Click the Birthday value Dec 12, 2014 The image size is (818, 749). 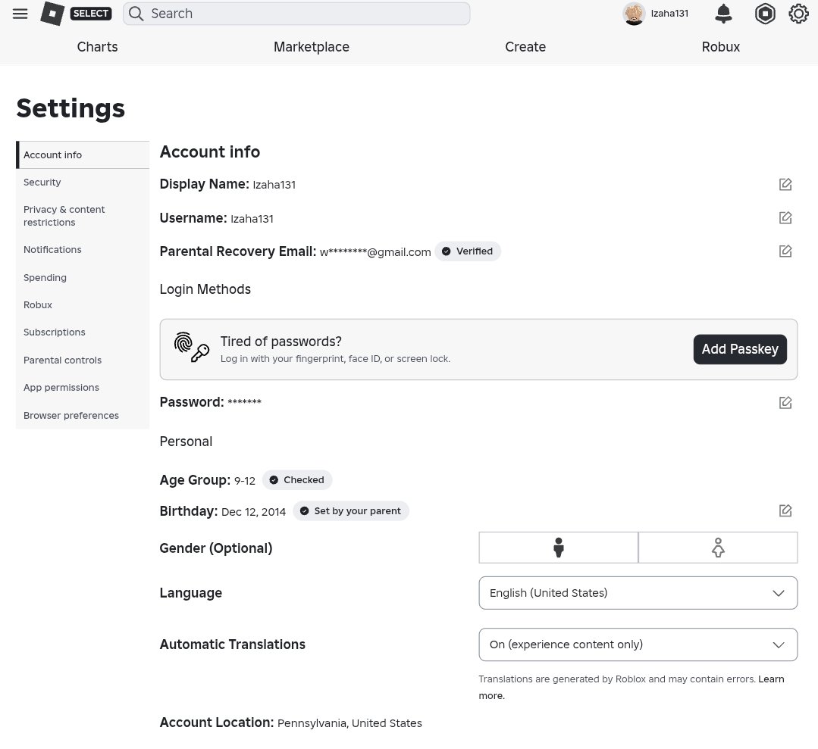(x=253, y=512)
